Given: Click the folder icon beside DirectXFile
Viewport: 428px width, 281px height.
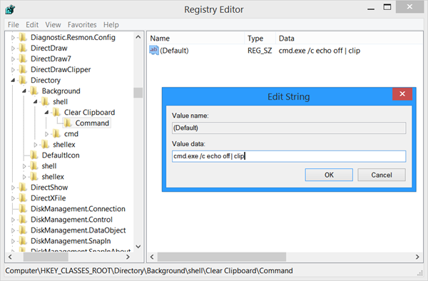Looking at the screenshot, I should pyautogui.click(x=23, y=198).
